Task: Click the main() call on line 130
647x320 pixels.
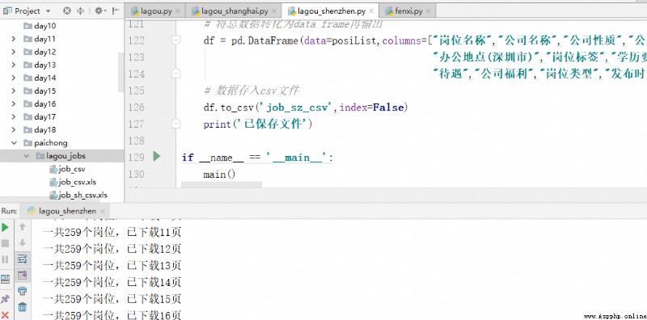Action: (219, 175)
